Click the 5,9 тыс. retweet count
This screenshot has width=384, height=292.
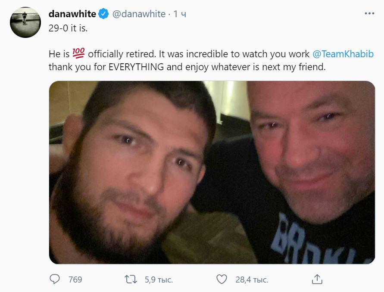(159, 280)
